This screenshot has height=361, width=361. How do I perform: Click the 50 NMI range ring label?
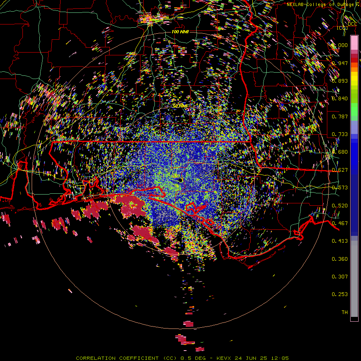(180, 106)
